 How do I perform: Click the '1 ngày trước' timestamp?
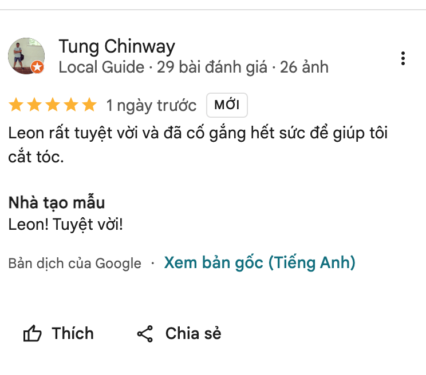click(151, 105)
